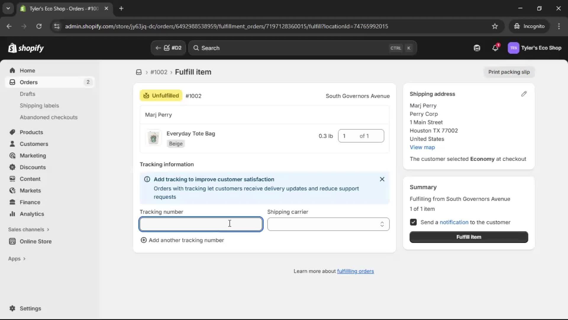The width and height of the screenshot is (568, 320).
Task: Open Online Store from the sidebar
Action: tap(35, 241)
